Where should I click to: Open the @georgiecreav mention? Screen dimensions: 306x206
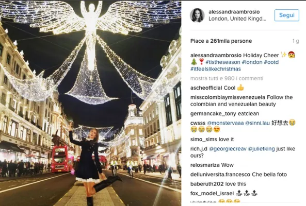click(228, 149)
